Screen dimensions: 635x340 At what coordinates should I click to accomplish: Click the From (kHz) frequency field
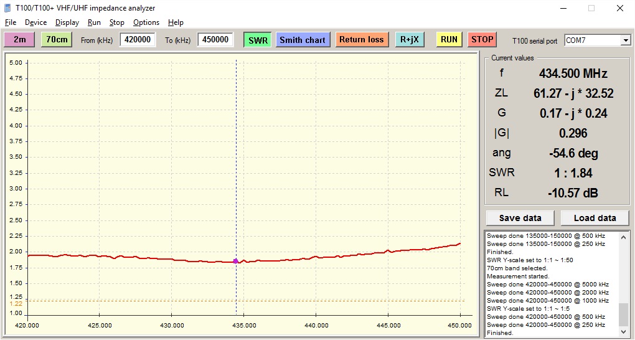pos(138,40)
